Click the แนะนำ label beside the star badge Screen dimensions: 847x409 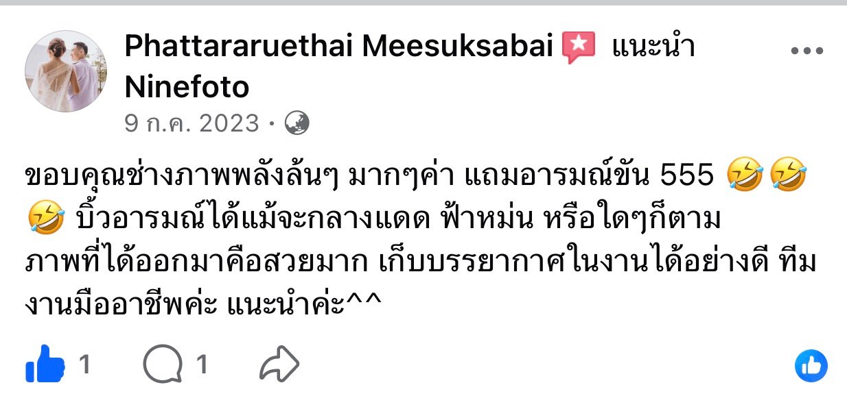[653, 47]
